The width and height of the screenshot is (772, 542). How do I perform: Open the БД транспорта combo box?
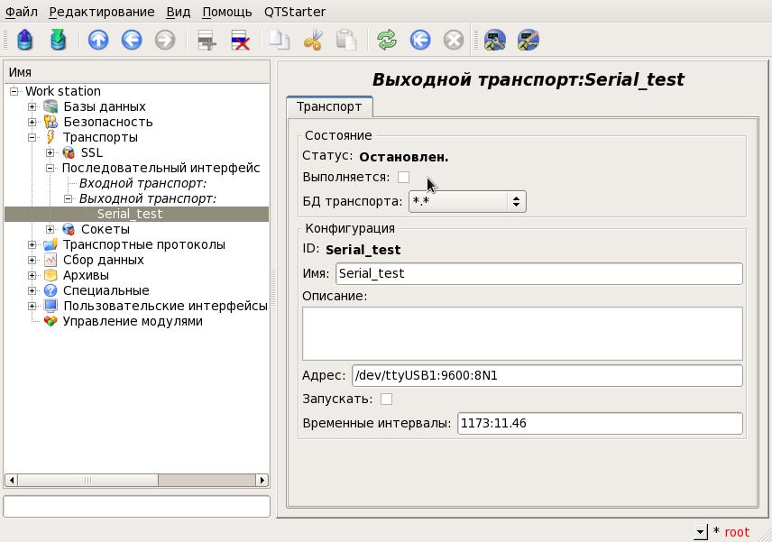tap(466, 201)
